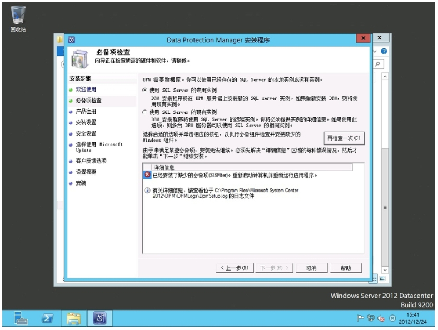Click the DPM setup title bar icon

72,39
